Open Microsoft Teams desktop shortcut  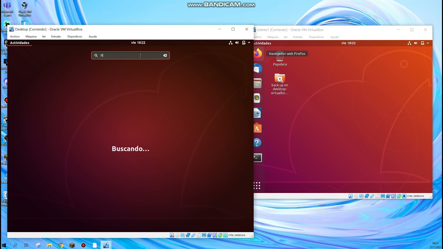7,9
